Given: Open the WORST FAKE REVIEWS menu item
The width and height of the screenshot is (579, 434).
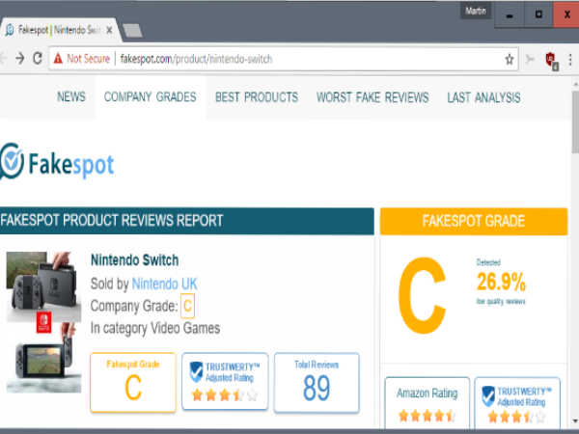Looking at the screenshot, I should 372,97.
